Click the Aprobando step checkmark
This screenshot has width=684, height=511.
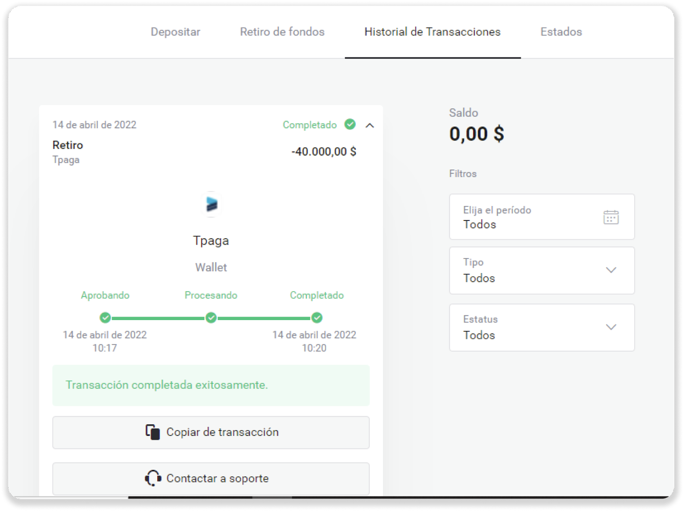[105, 318]
